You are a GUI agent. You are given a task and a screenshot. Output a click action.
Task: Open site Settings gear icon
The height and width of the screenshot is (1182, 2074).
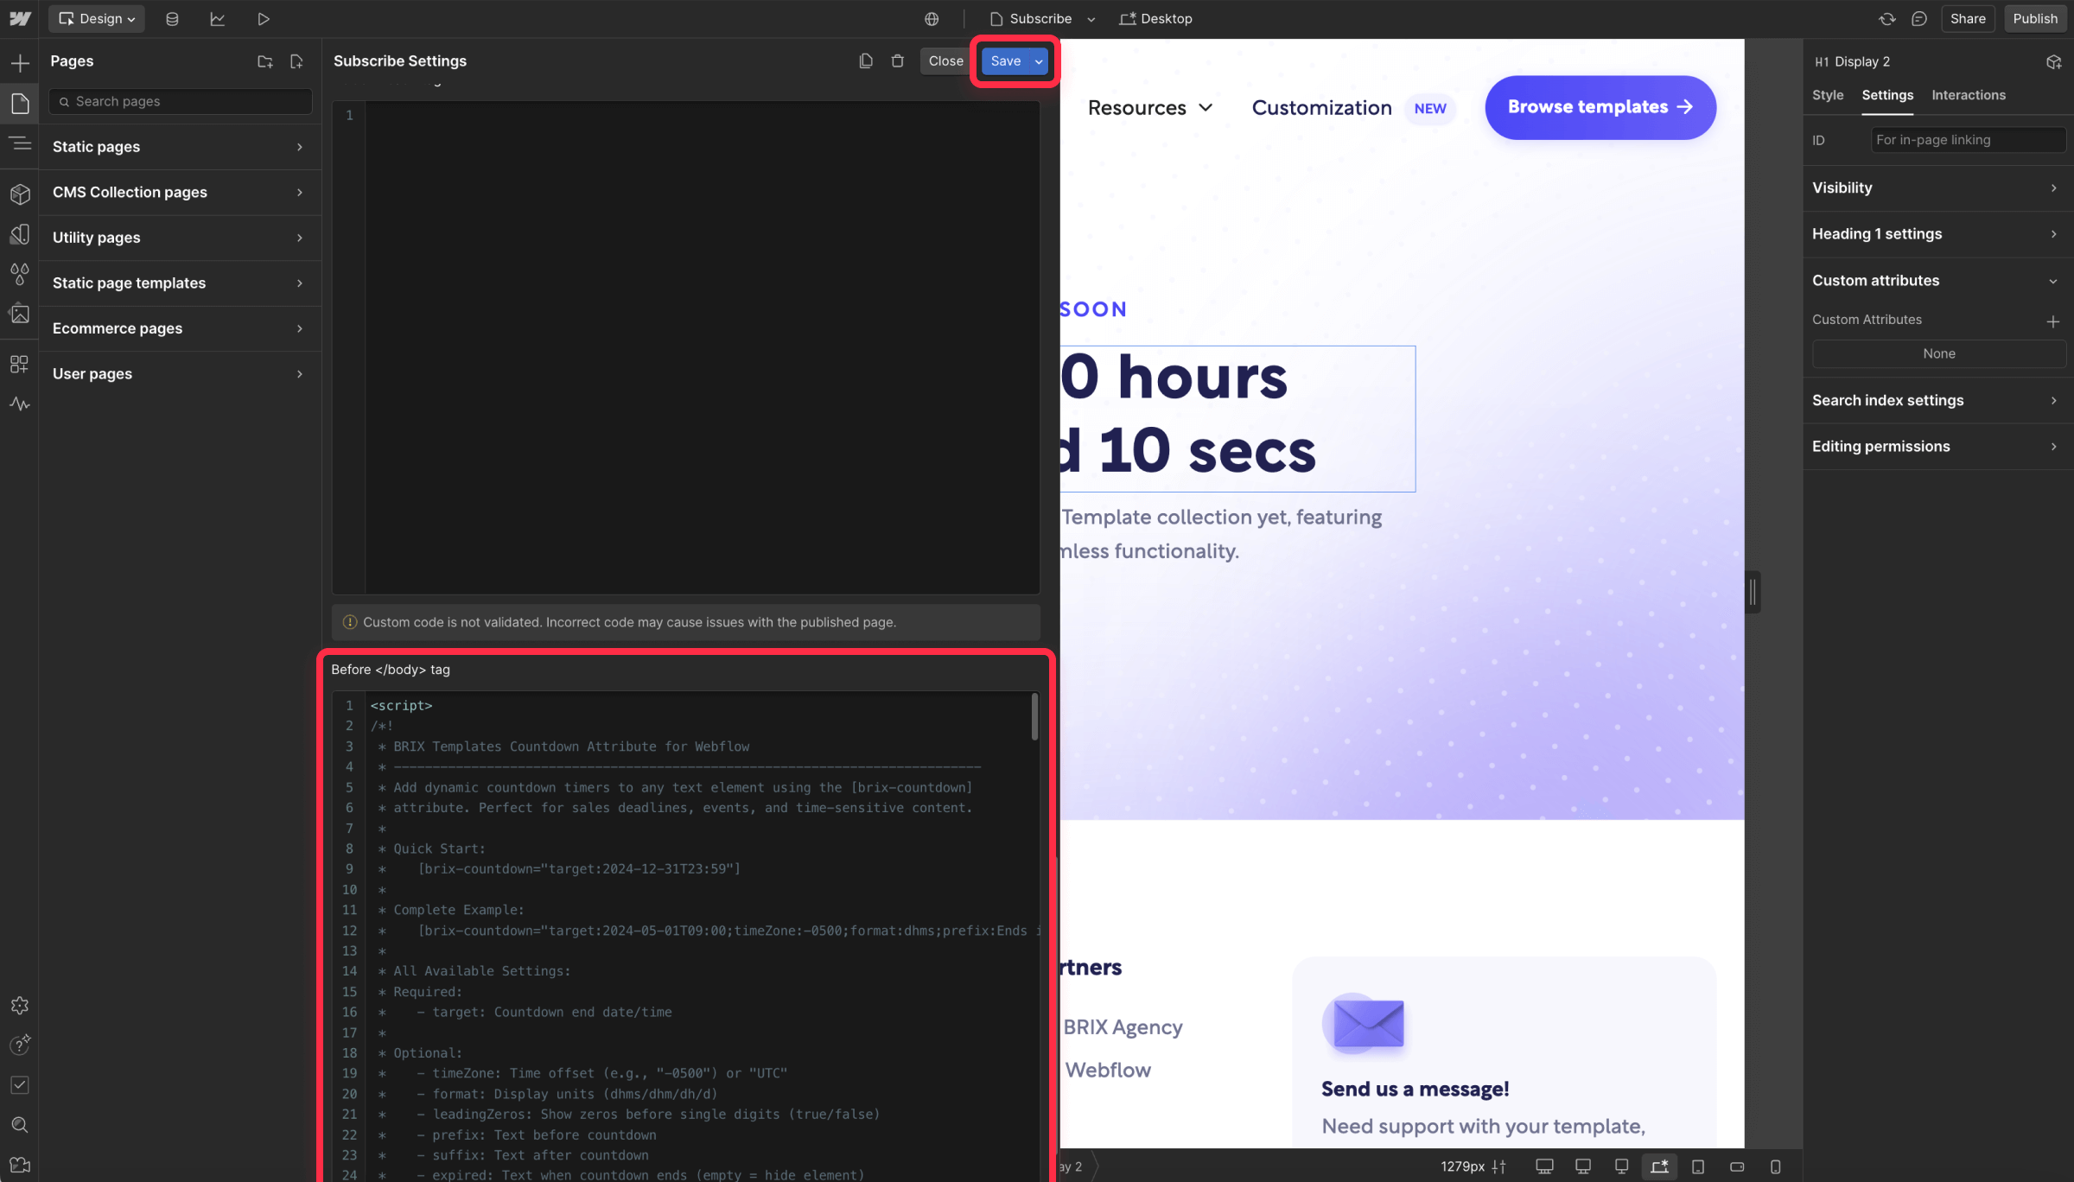(20, 1006)
